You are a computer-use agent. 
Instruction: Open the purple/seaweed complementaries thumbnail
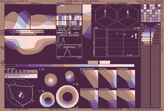tap(89, 79)
